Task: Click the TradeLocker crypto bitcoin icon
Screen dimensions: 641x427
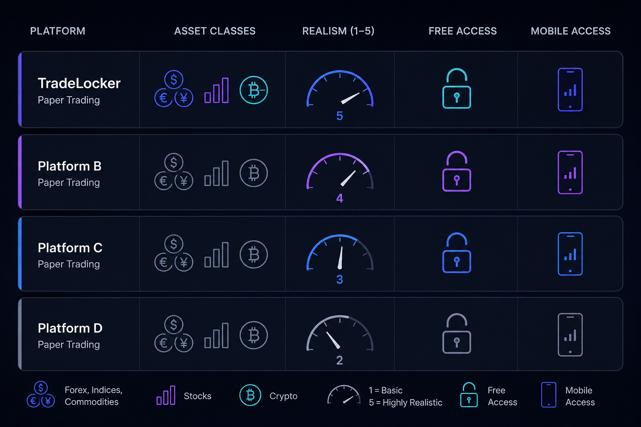Action: pyautogui.click(x=254, y=90)
